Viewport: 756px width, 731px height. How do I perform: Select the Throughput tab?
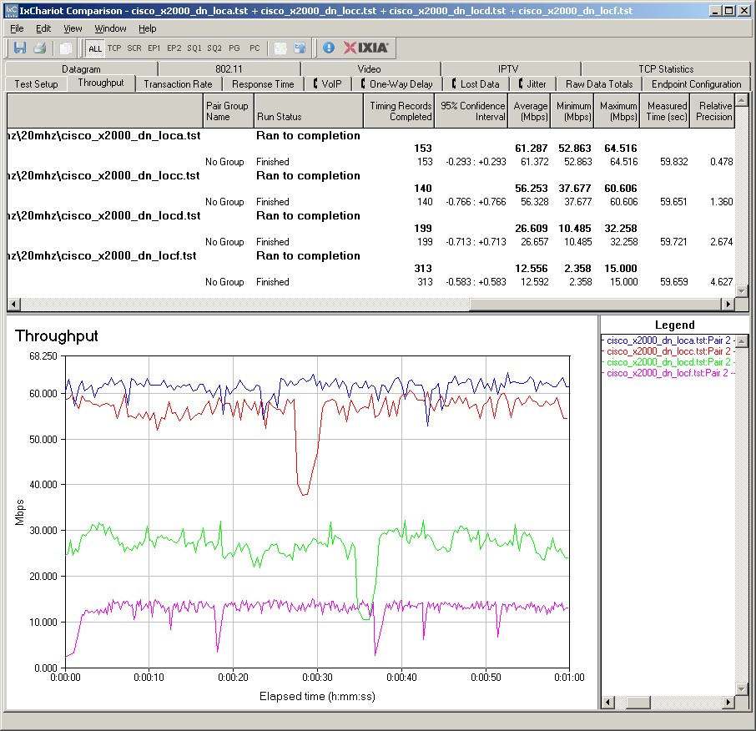tap(101, 83)
